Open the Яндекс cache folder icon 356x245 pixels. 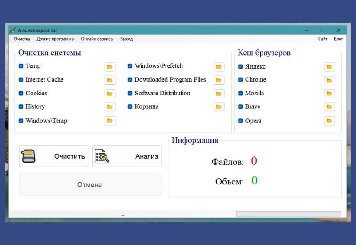click(x=329, y=66)
